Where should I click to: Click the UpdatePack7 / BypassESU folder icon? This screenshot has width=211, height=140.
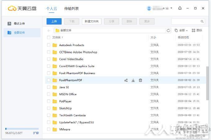pos(55,122)
